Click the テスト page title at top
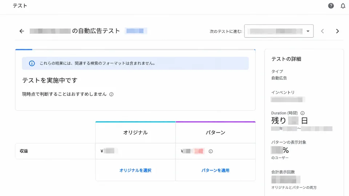349x196 pixels. pyautogui.click(x=20, y=6)
